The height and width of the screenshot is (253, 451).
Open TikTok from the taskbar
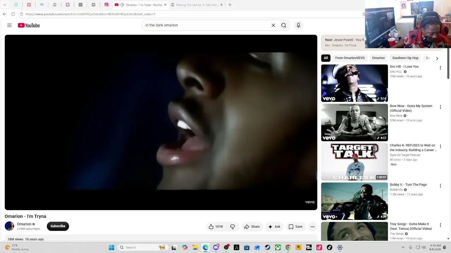(x=329, y=247)
